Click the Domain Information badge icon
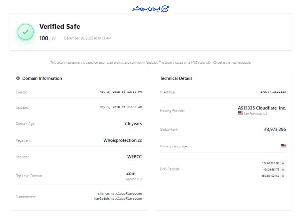This screenshot has width=301, height=217. (x=18, y=78)
